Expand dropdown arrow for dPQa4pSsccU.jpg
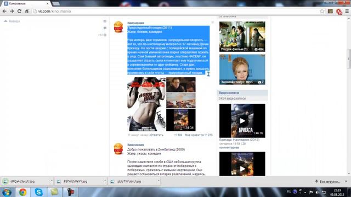 [x=52, y=181]
